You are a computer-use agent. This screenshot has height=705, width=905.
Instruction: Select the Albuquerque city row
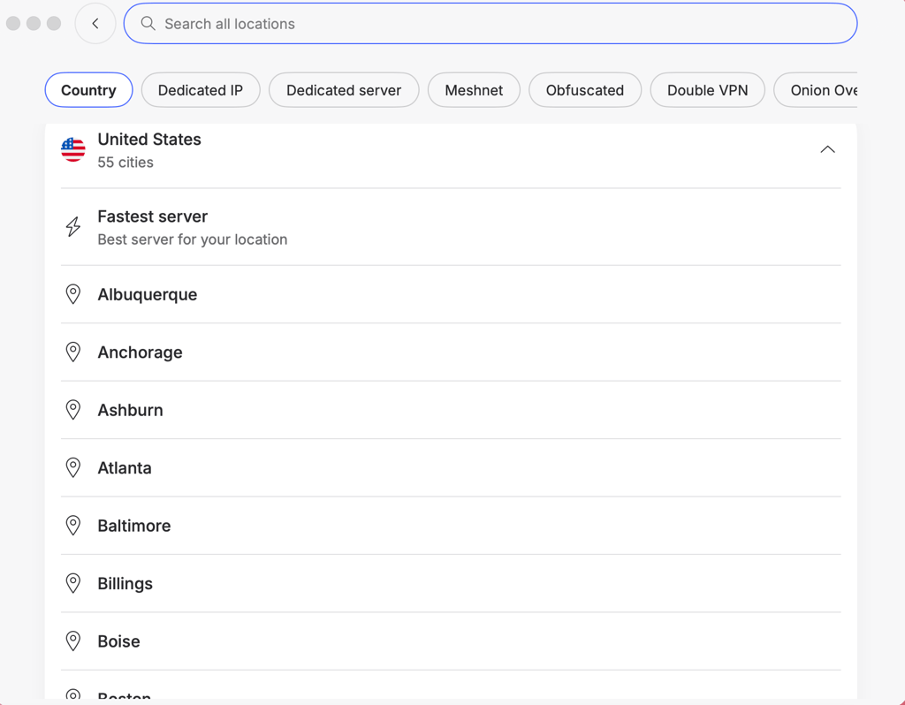[x=451, y=294]
